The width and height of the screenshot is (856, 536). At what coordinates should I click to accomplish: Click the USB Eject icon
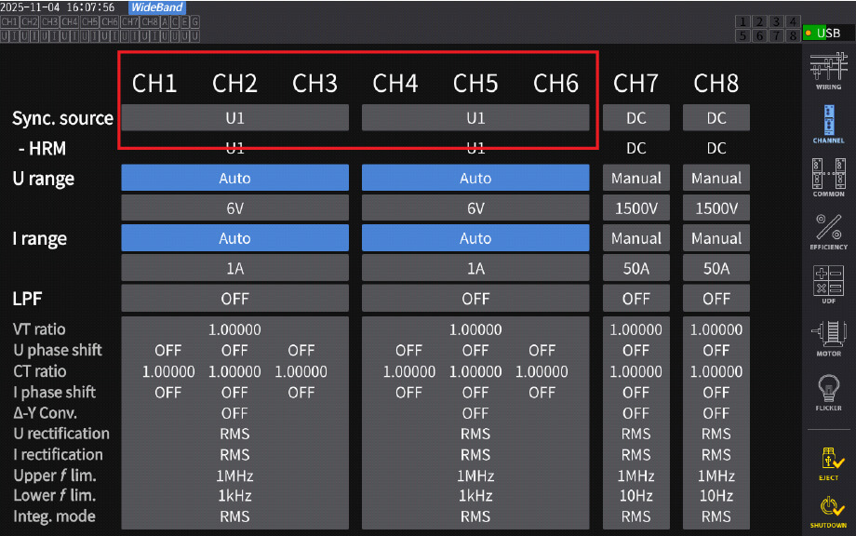(828, 462)
